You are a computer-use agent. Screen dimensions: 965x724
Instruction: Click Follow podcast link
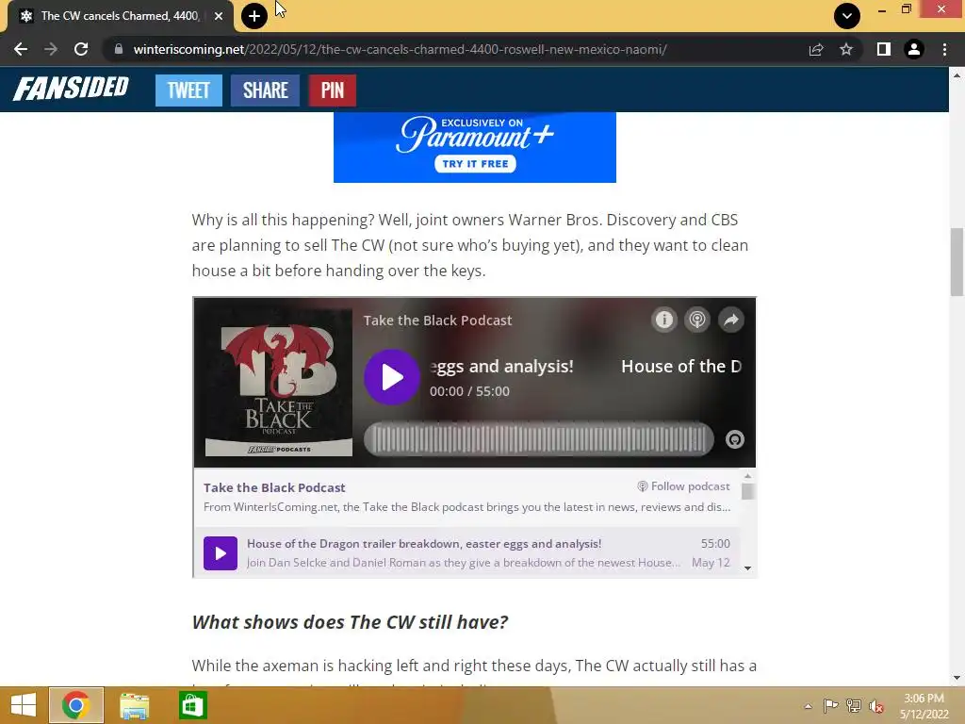[683, 486]
